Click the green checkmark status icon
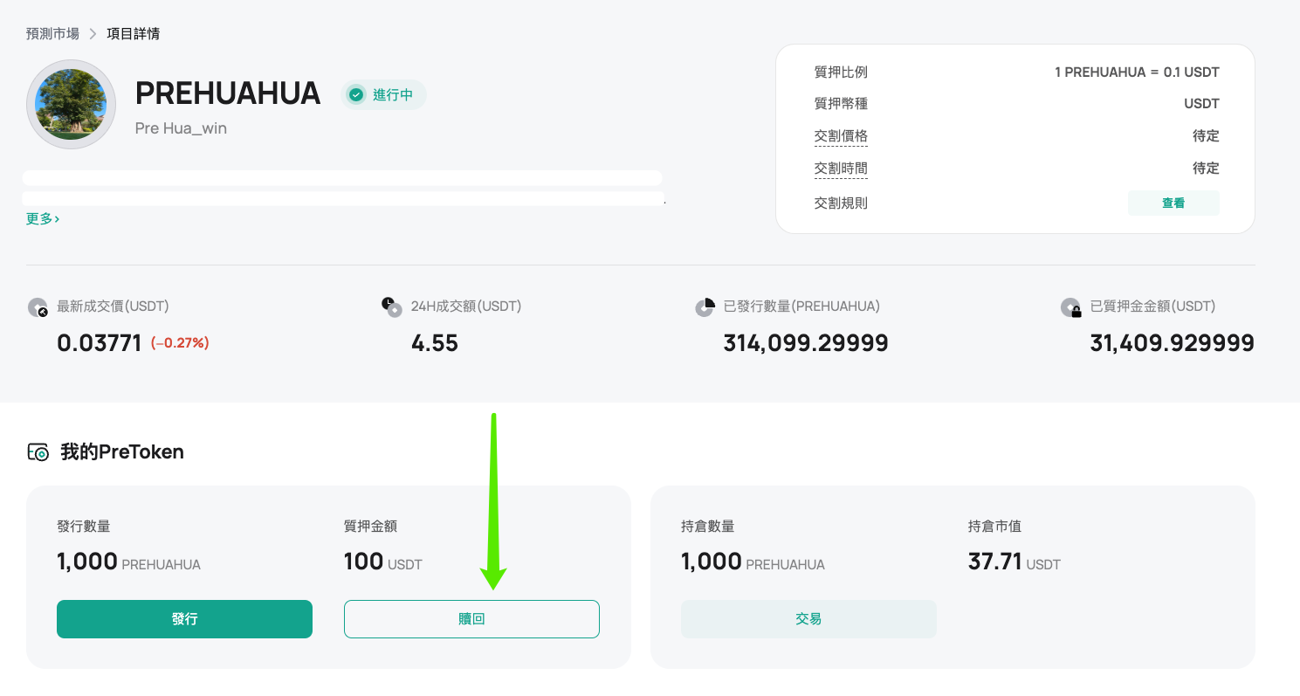 point(355,94)
